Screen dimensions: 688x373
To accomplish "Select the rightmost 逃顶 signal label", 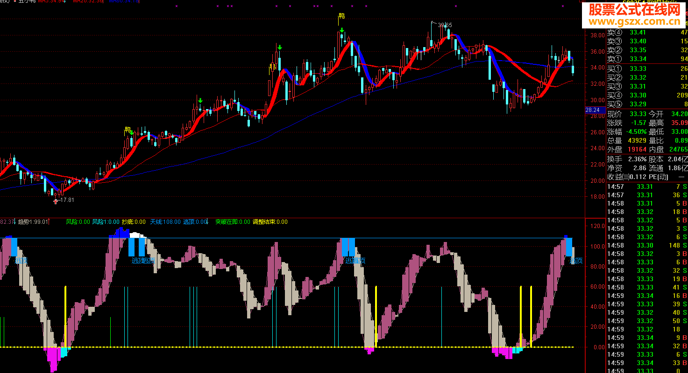I will click(576, 261).
